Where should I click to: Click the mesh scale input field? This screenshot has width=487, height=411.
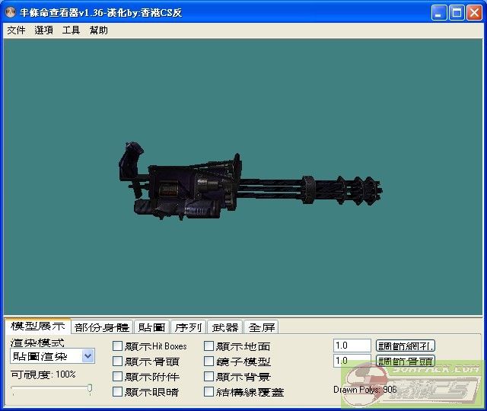352,346
